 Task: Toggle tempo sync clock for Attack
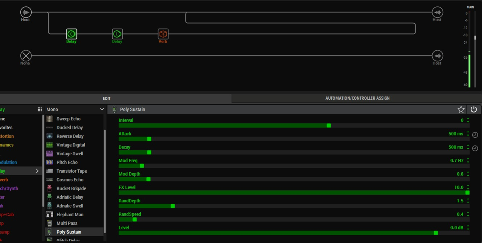click(x=475, y=135)
